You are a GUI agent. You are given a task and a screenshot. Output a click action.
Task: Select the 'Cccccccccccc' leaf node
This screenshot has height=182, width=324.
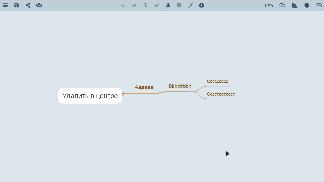[x=221, y=94]
